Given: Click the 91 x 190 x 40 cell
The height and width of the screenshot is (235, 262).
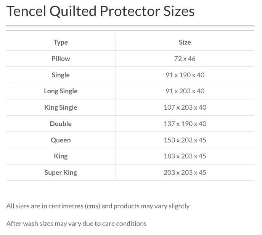Looking at the screenshot, I should tap(185, 75).
